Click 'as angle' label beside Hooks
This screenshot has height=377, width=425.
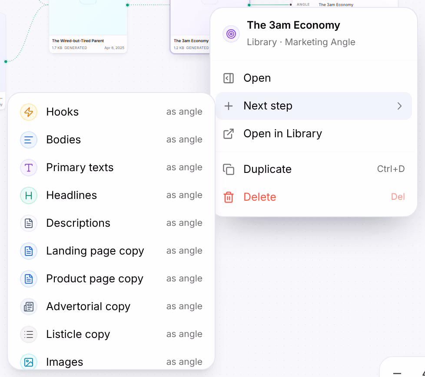184,112
